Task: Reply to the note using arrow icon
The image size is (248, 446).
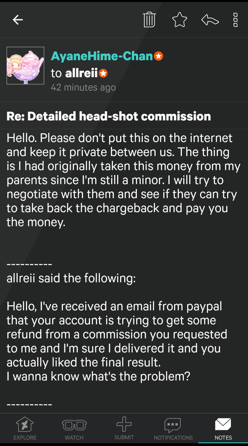Action: pyautogui.click(x=210, y=20)
